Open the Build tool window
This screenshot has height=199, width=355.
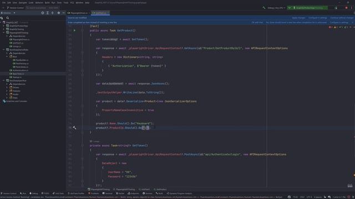pos(159,193)
